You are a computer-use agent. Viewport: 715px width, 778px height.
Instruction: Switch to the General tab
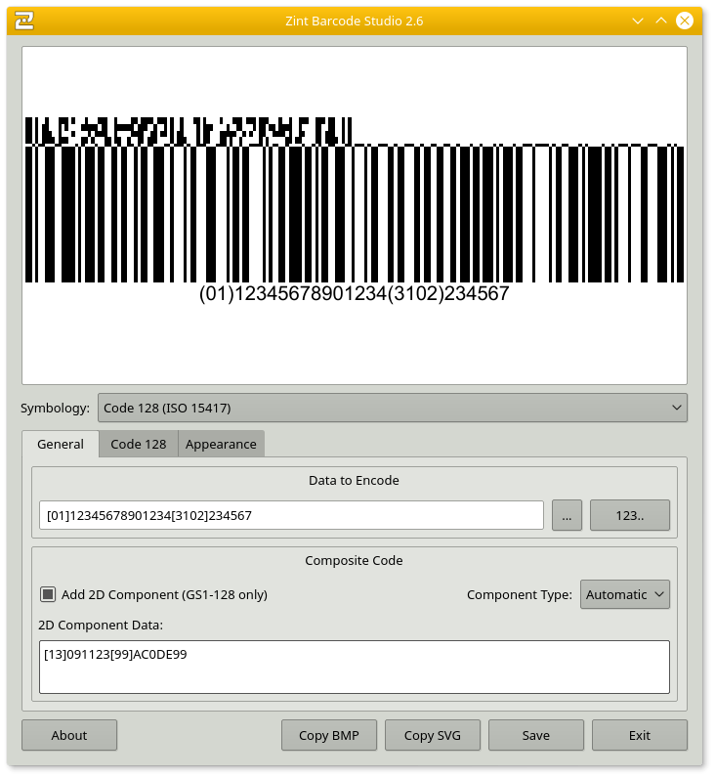click(x=61, y=444)
